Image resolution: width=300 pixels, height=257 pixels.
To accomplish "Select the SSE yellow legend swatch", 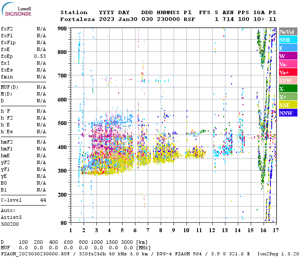I will (288, 105).
